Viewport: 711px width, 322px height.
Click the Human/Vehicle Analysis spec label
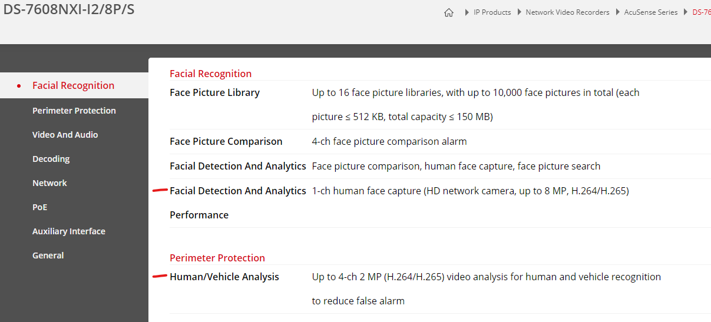pos(224,277)
